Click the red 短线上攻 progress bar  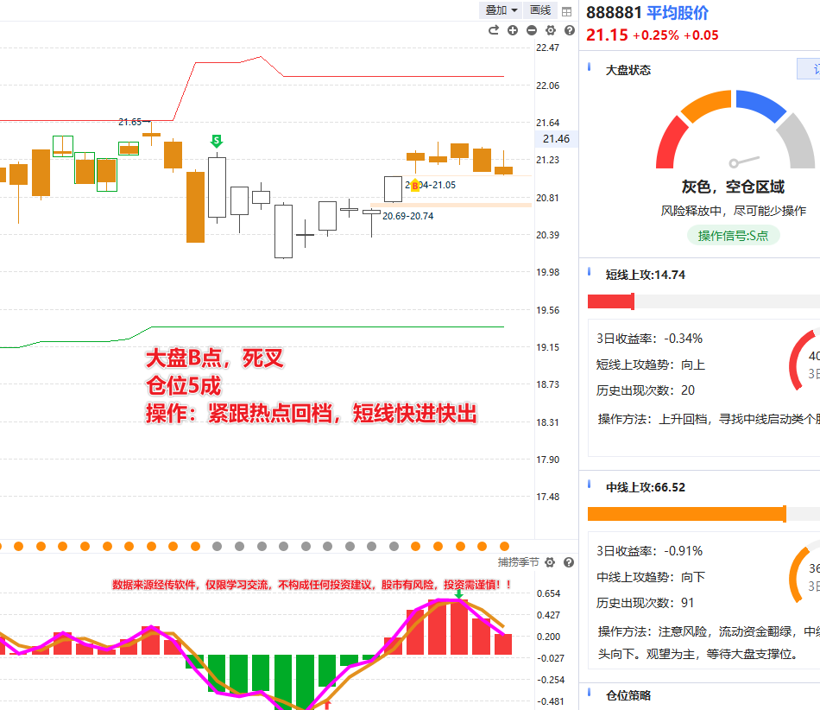pos(611,301)
